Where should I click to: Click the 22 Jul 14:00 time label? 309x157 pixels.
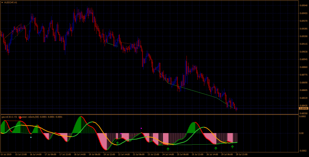[x=124, y=154]
